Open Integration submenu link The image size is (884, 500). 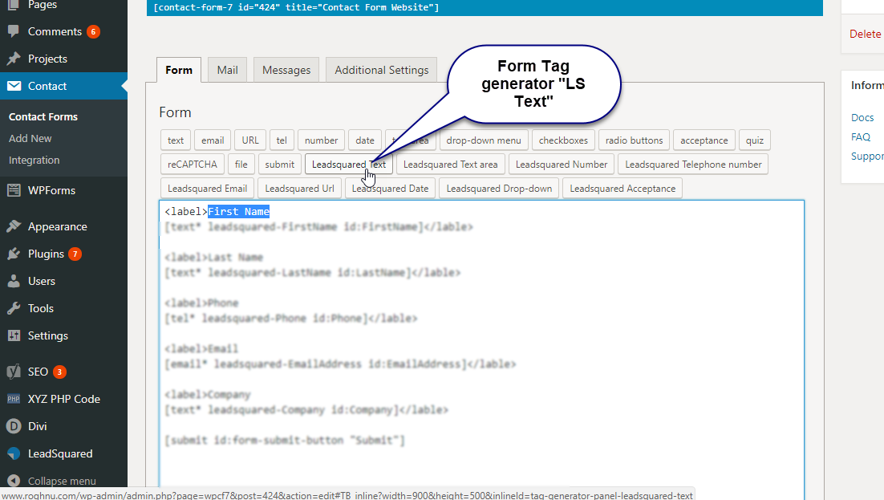click(34, 161)
